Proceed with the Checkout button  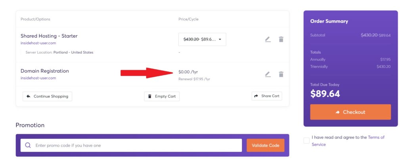350,112
